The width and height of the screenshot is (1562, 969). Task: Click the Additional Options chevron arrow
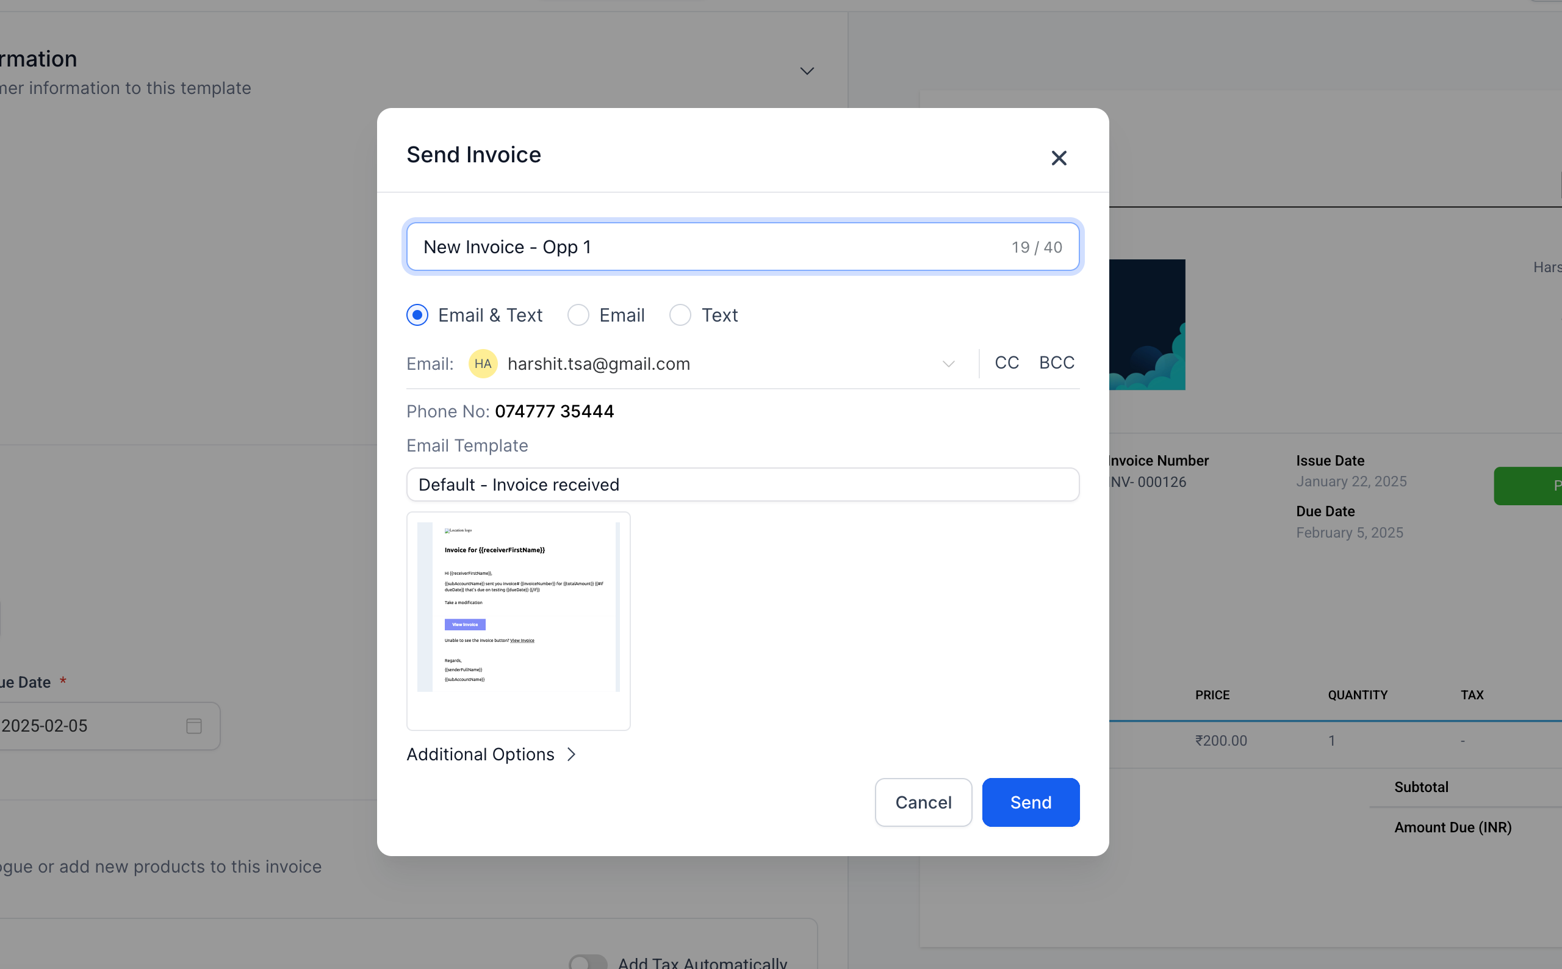point(572,754)
